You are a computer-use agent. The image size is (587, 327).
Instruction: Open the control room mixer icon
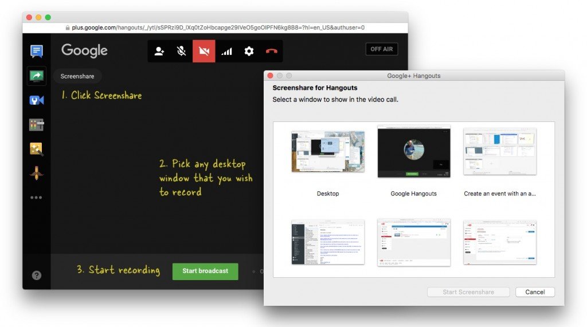(36, 125)
